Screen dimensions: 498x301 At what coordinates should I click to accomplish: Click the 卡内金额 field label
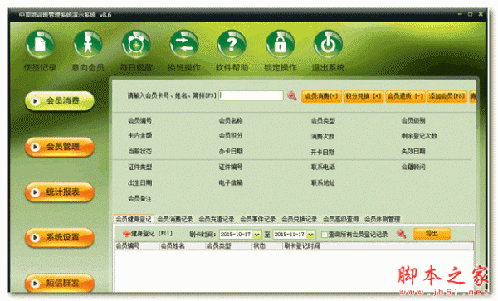140,136
